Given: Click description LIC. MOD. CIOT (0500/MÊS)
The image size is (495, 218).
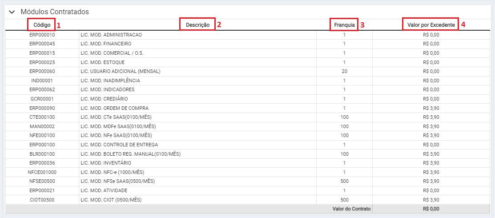Looking at the screenshot, I should [x=111, y=200].
